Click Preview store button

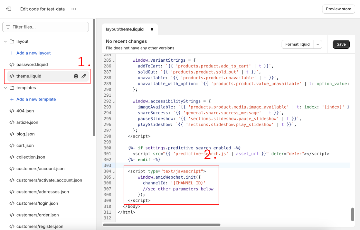pyautogui.click(x=339, y=9)
